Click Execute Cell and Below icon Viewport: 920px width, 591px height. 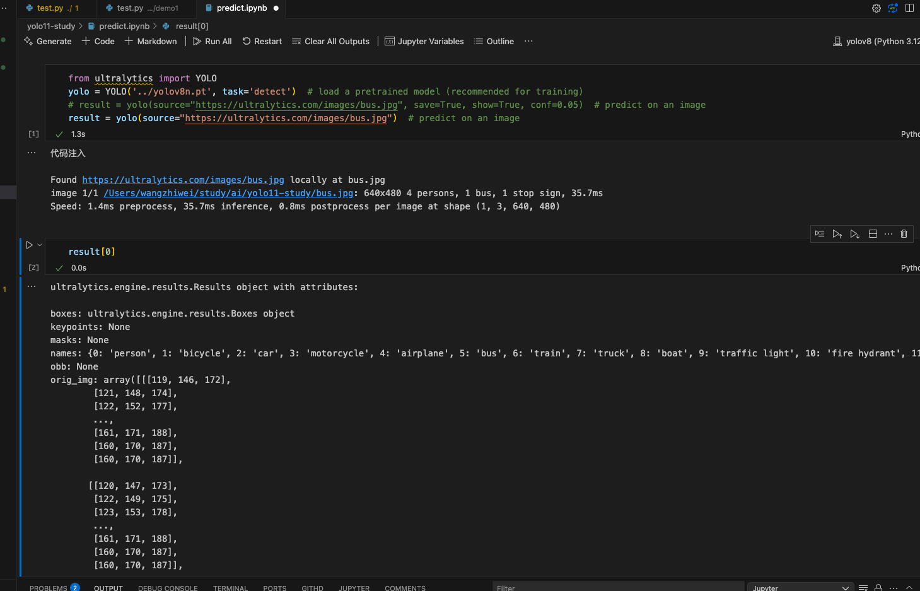[854, 234]
